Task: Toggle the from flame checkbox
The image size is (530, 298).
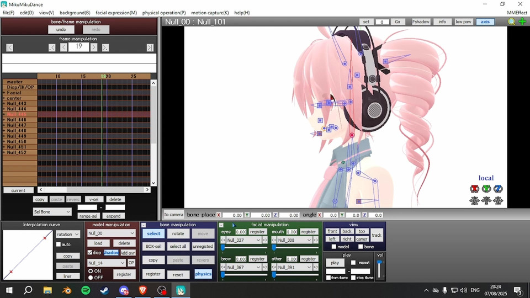Action: [x=328, y=278]
